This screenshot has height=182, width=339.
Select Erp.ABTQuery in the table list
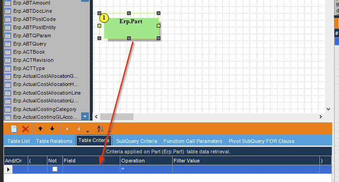coord(30,44)
